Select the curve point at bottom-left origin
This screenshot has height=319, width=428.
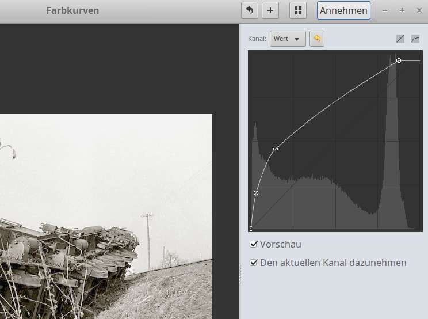(251, 229)
